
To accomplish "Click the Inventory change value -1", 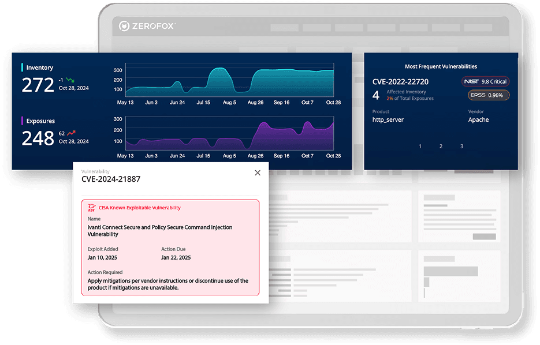I will [61, 80].
